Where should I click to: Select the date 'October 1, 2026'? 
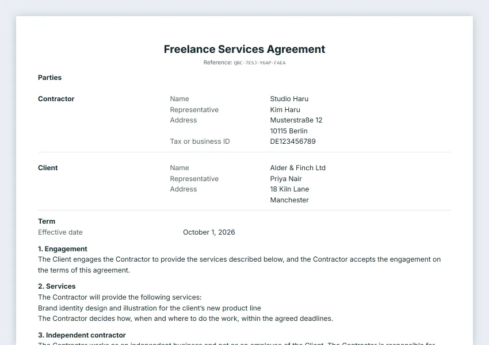click(x=209, y=232)
